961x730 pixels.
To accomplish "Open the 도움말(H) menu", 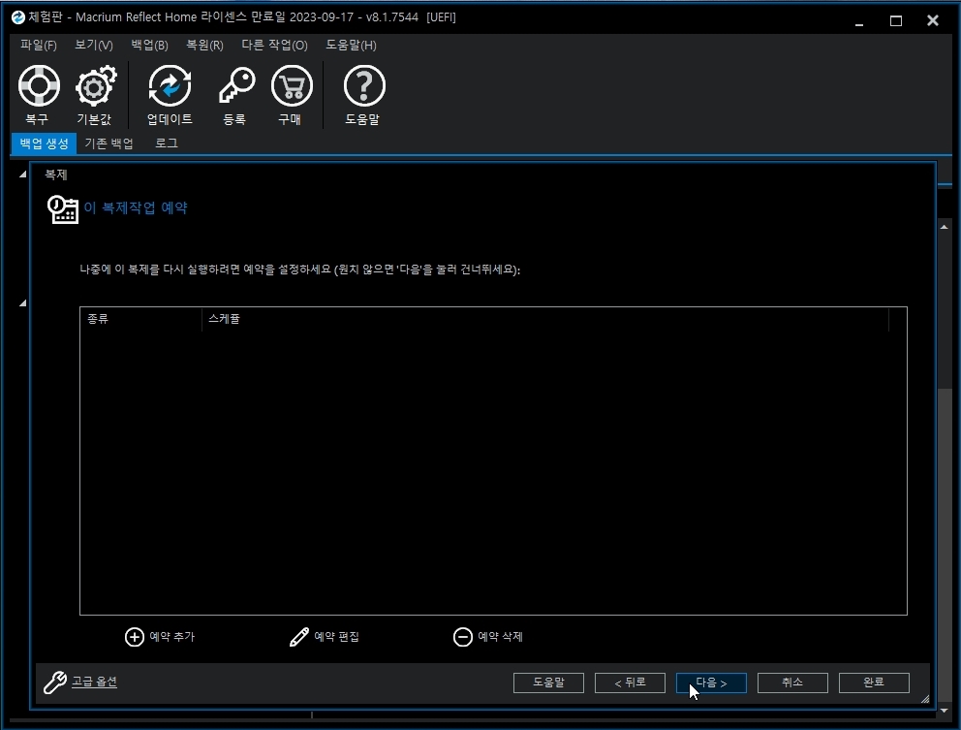I will point(352,46).
